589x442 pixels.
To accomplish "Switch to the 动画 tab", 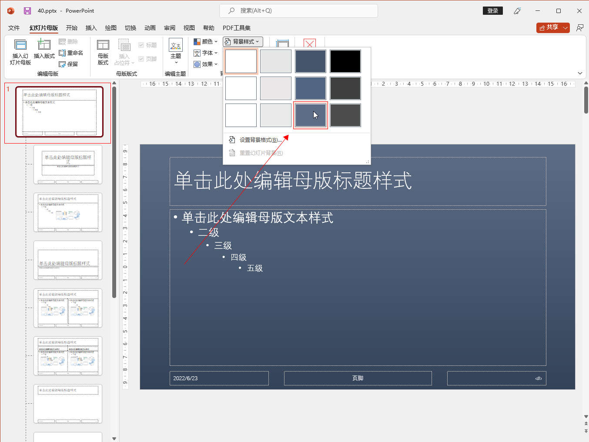I will tap(150, 28).
